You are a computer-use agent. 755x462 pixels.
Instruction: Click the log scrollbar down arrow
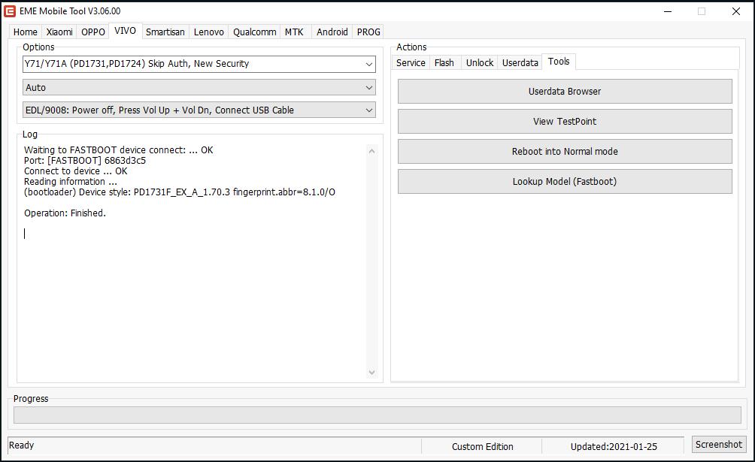pos(371,372)
